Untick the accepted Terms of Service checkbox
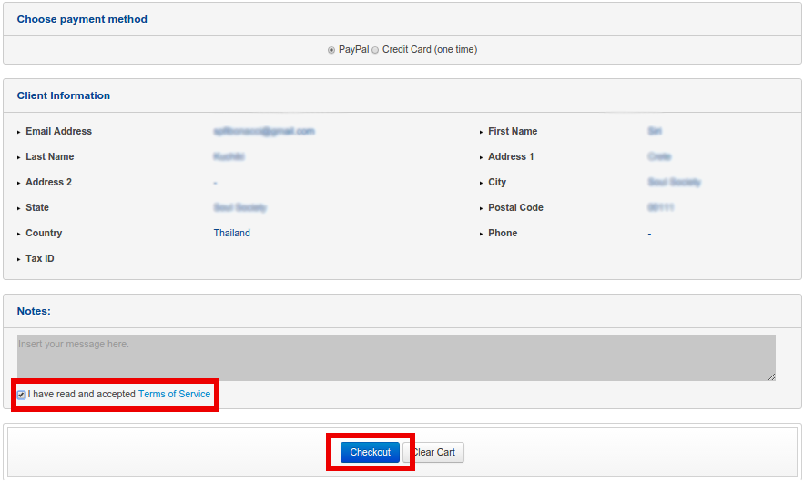 click(21, 395)
